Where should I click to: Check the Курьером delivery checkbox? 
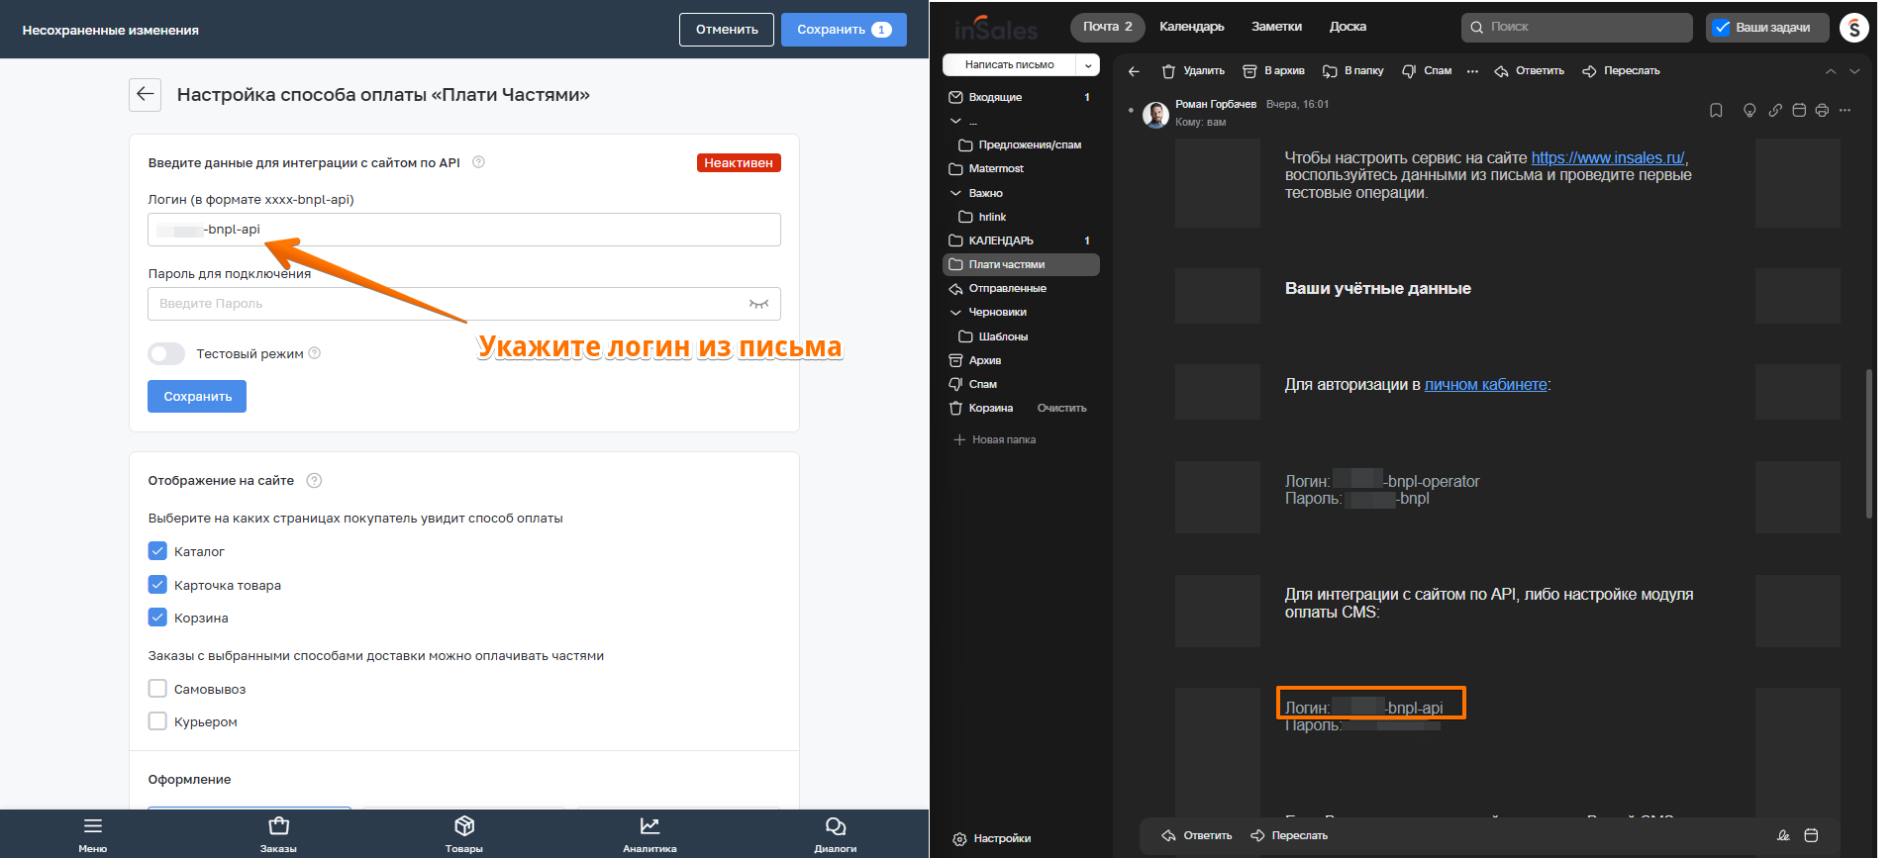pyautogui.click(x=157, y=721)
